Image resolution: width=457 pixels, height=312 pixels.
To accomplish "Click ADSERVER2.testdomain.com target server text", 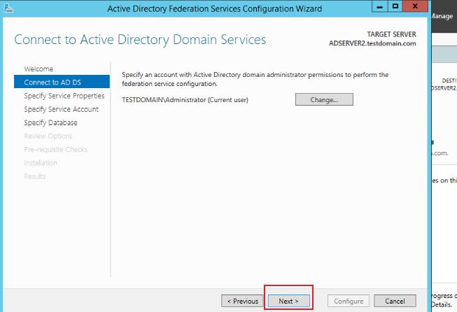I will click(x=372, y=43).
